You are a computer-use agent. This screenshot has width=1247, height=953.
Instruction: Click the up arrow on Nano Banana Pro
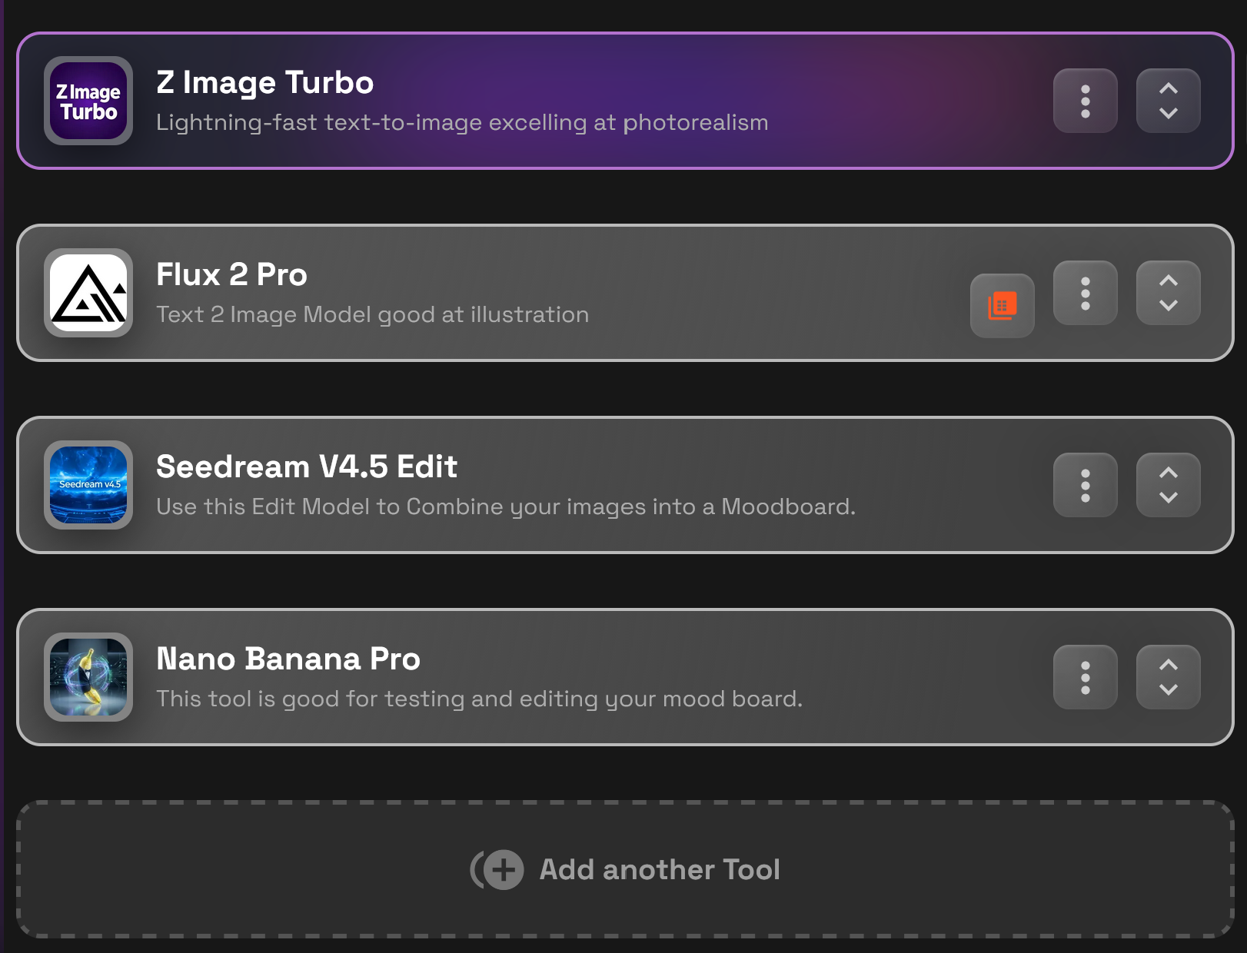(x=1168, y=666)
